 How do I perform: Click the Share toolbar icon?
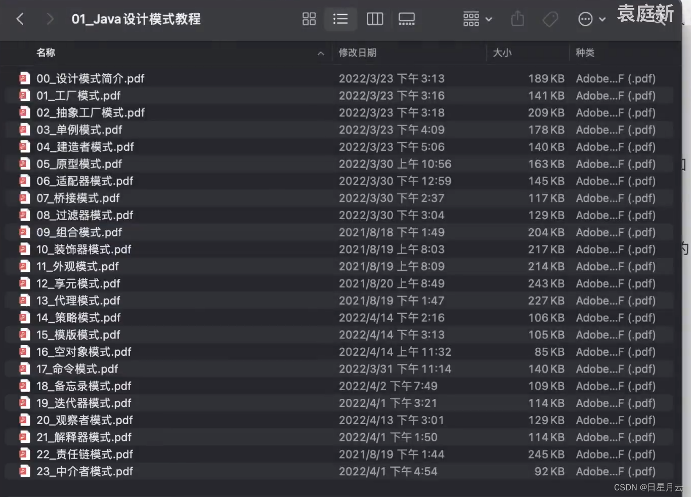tap(517, 19)
